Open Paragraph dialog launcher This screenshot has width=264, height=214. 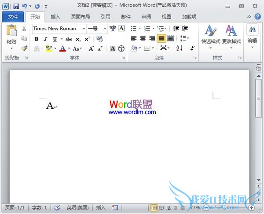(x=195, y=58)
